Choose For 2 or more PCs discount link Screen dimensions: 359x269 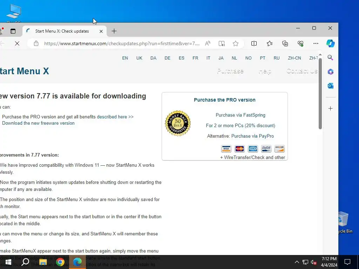click(x=241, y=126)
